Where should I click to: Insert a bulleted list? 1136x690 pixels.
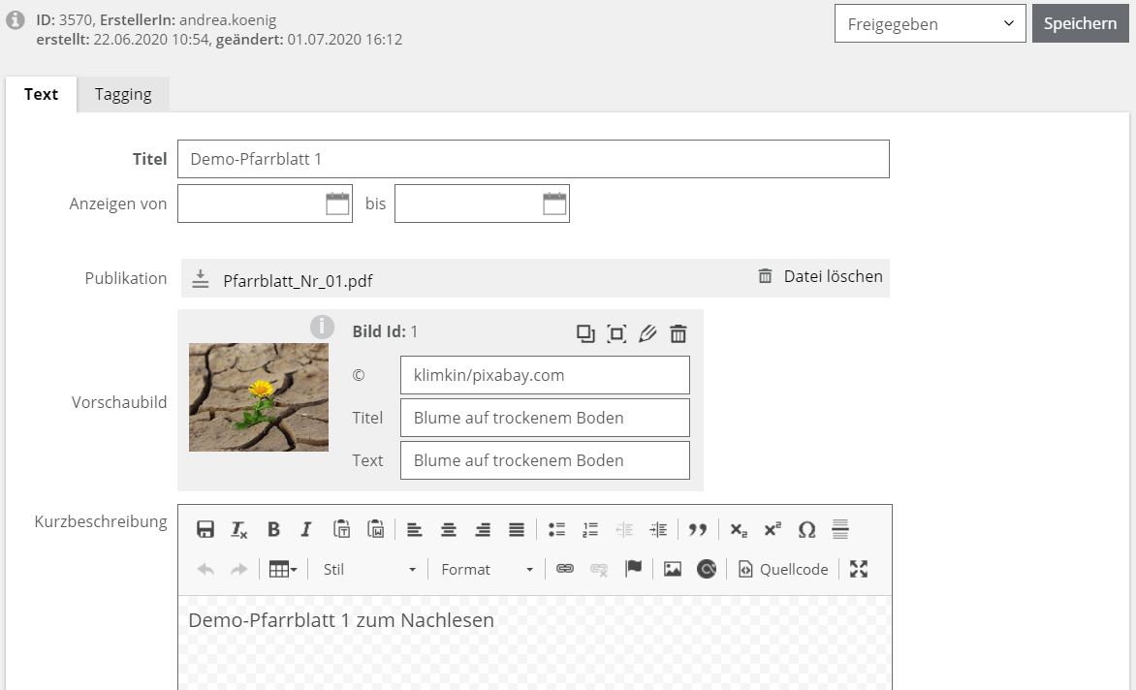click(x=556, y=529)
